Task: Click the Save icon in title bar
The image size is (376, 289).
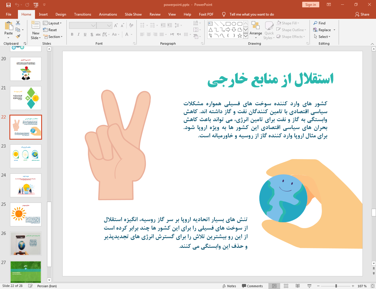Action: coord(9,5)
